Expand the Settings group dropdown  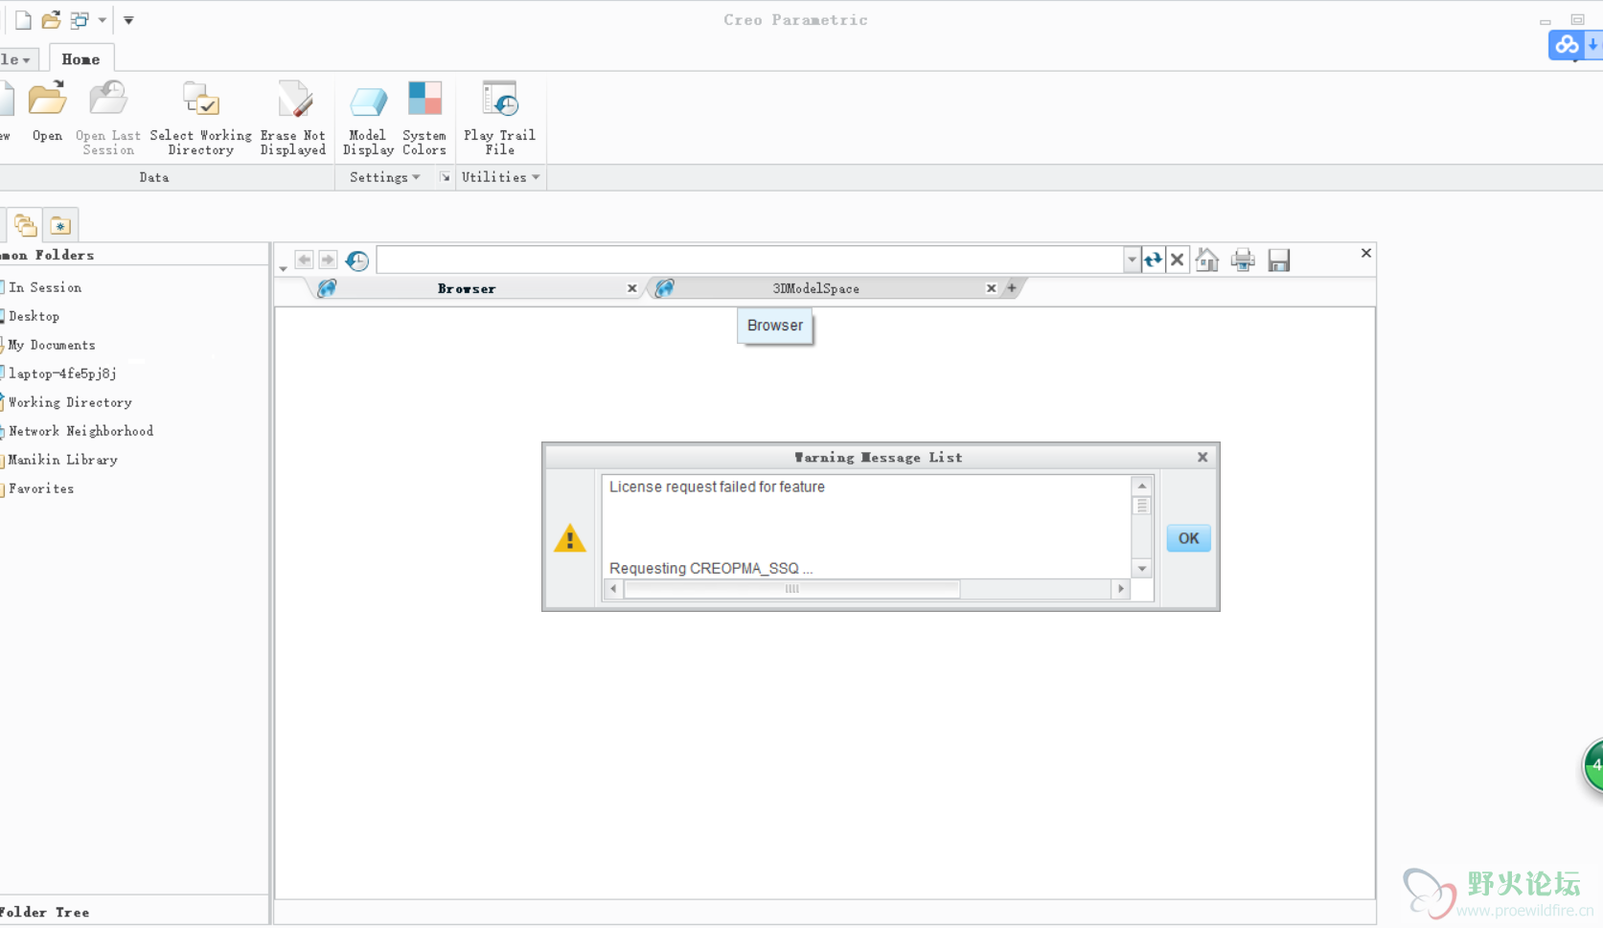(384, 177)
